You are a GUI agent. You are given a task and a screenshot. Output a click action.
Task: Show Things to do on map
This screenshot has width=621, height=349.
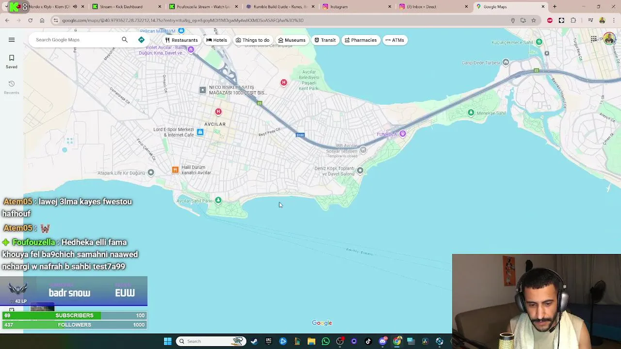coord(252,40)
